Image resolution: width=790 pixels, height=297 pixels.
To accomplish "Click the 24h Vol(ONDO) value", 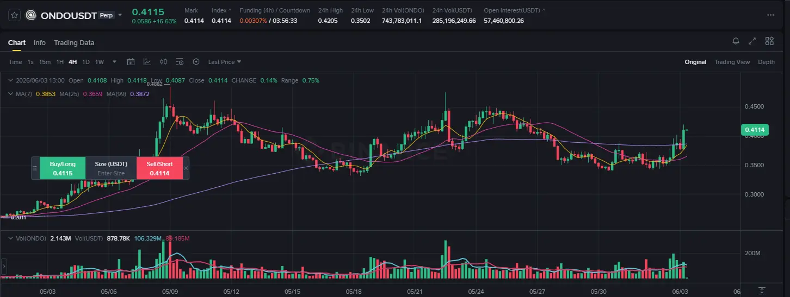I will click(402, 21).
